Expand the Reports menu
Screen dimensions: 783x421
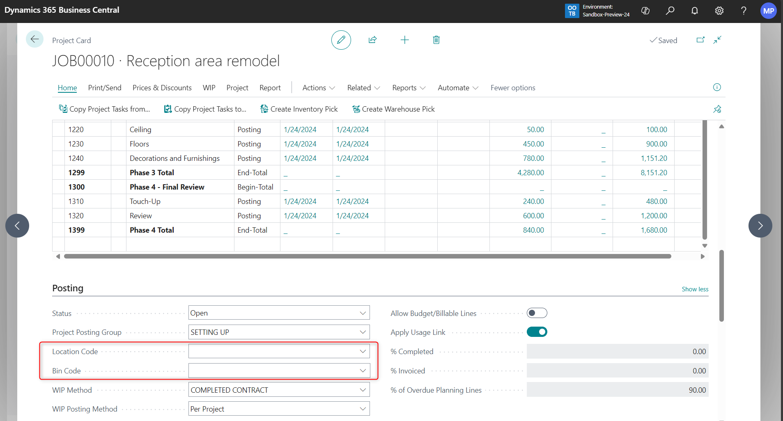pos(409,88)
